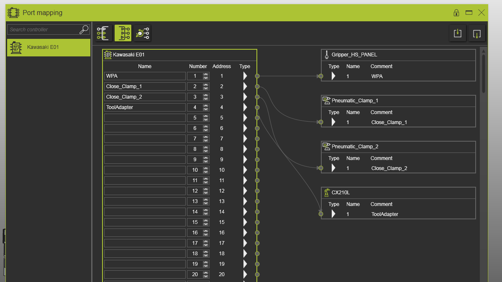The width and height of the screenshot is (502, 282).
Task: Adjust number stepper for port 1
Action: 205,76
